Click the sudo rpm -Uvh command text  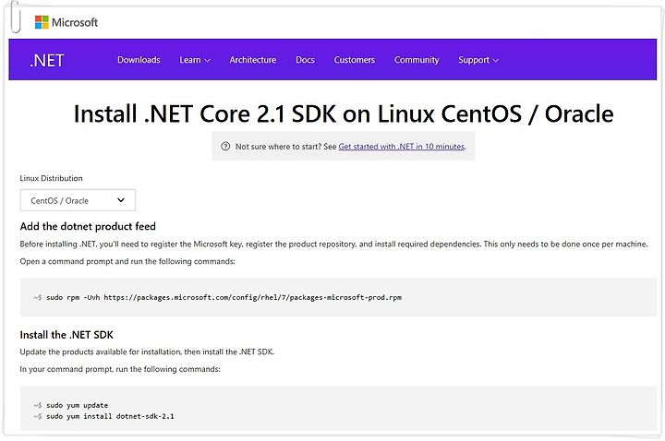224,297
